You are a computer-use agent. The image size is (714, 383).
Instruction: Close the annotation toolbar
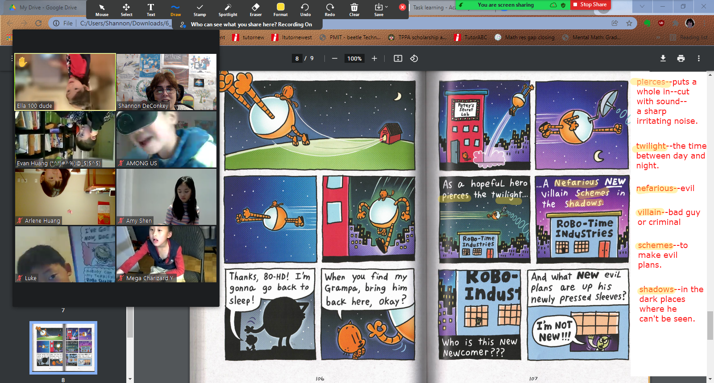click(402, 7)
